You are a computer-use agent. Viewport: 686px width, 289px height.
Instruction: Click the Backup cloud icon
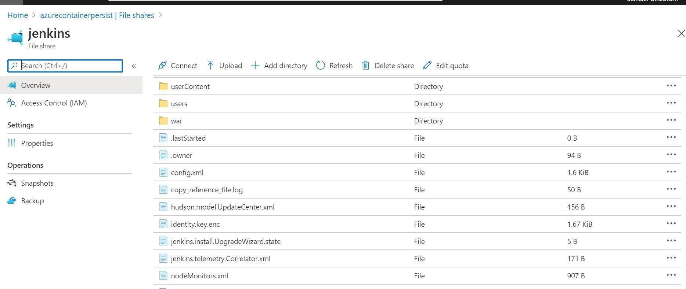click(12, 201)
